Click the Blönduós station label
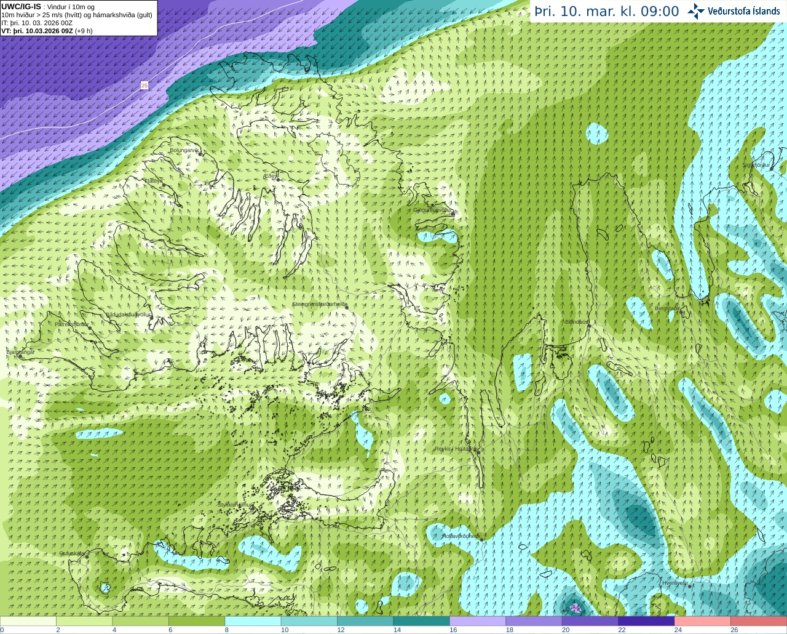Screen dimensions: 787x634 pyautogui.click(x=577, y=322)
